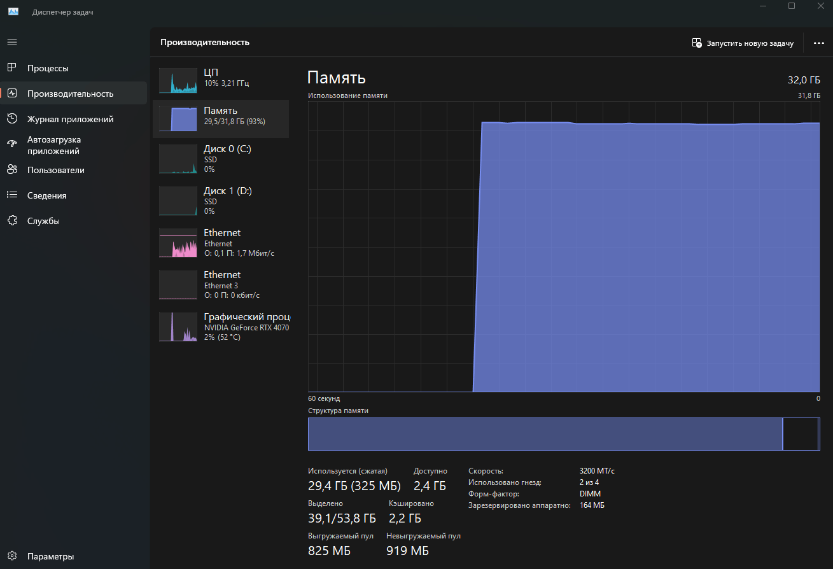Open the Автозагрузка приложений icon

click(12, 144)
